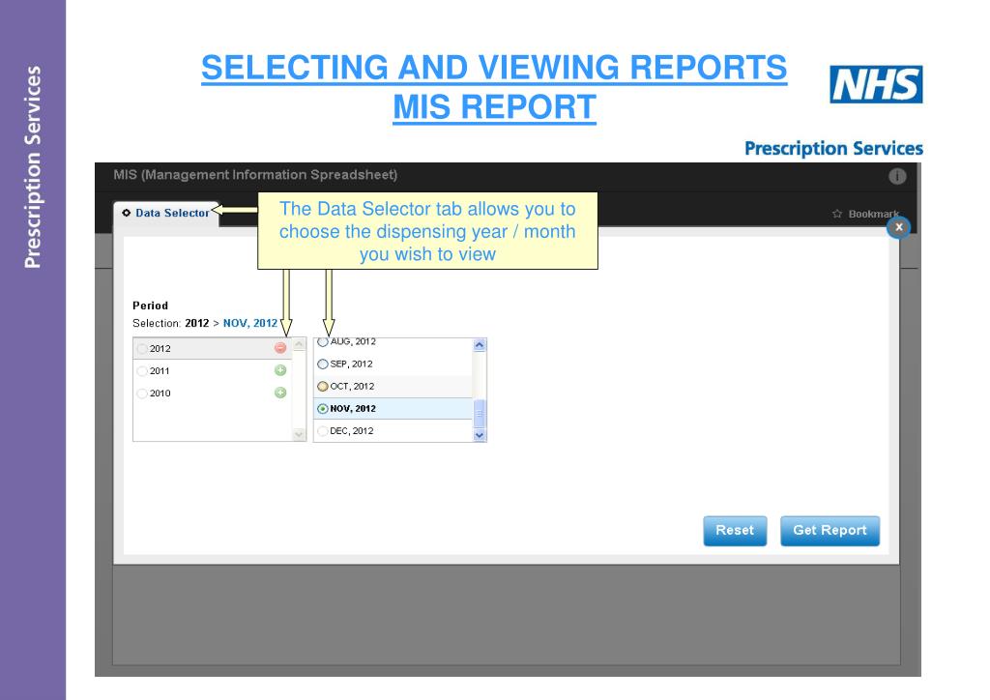
Task: Click the Bookmark label
Action: [x=873, y=214]
